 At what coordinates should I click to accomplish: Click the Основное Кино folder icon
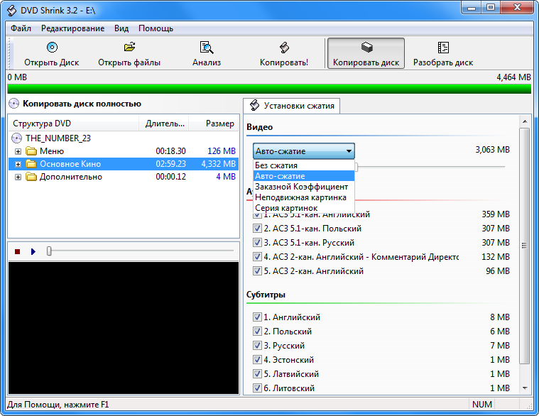click(x=31, y=164)
